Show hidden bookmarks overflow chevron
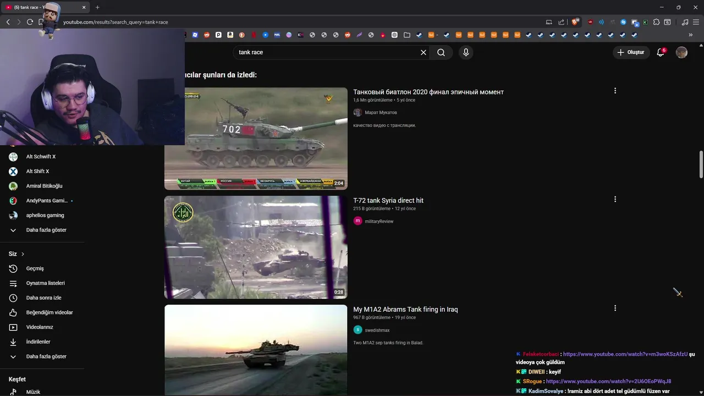This screenshot has height=396, width=704. tap(690, 35)
